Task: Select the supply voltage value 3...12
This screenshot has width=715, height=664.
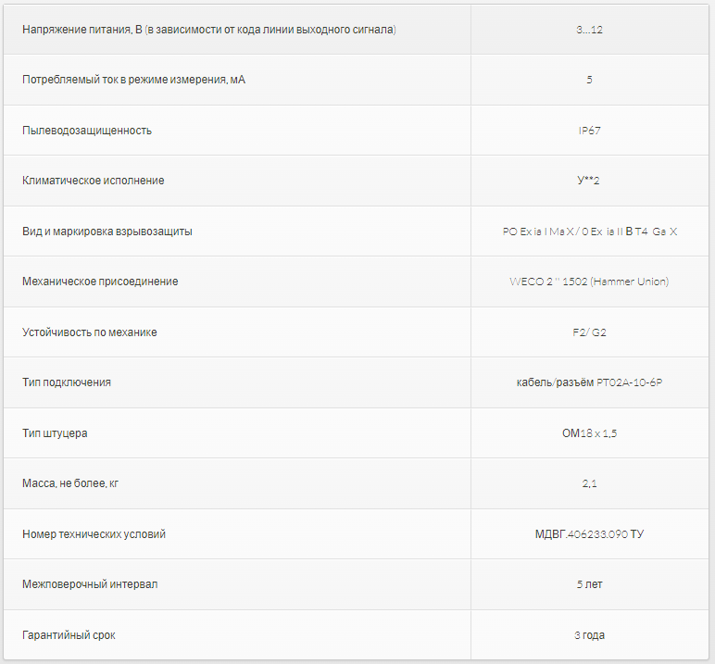Action: point(589,30)
